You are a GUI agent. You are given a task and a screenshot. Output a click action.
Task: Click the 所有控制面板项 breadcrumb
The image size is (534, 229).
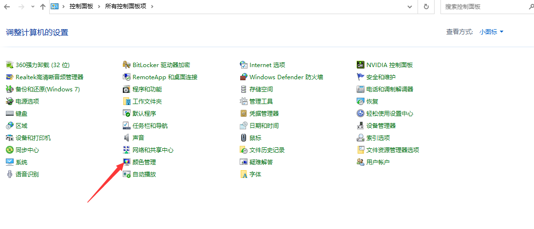(x=126, y=6)
